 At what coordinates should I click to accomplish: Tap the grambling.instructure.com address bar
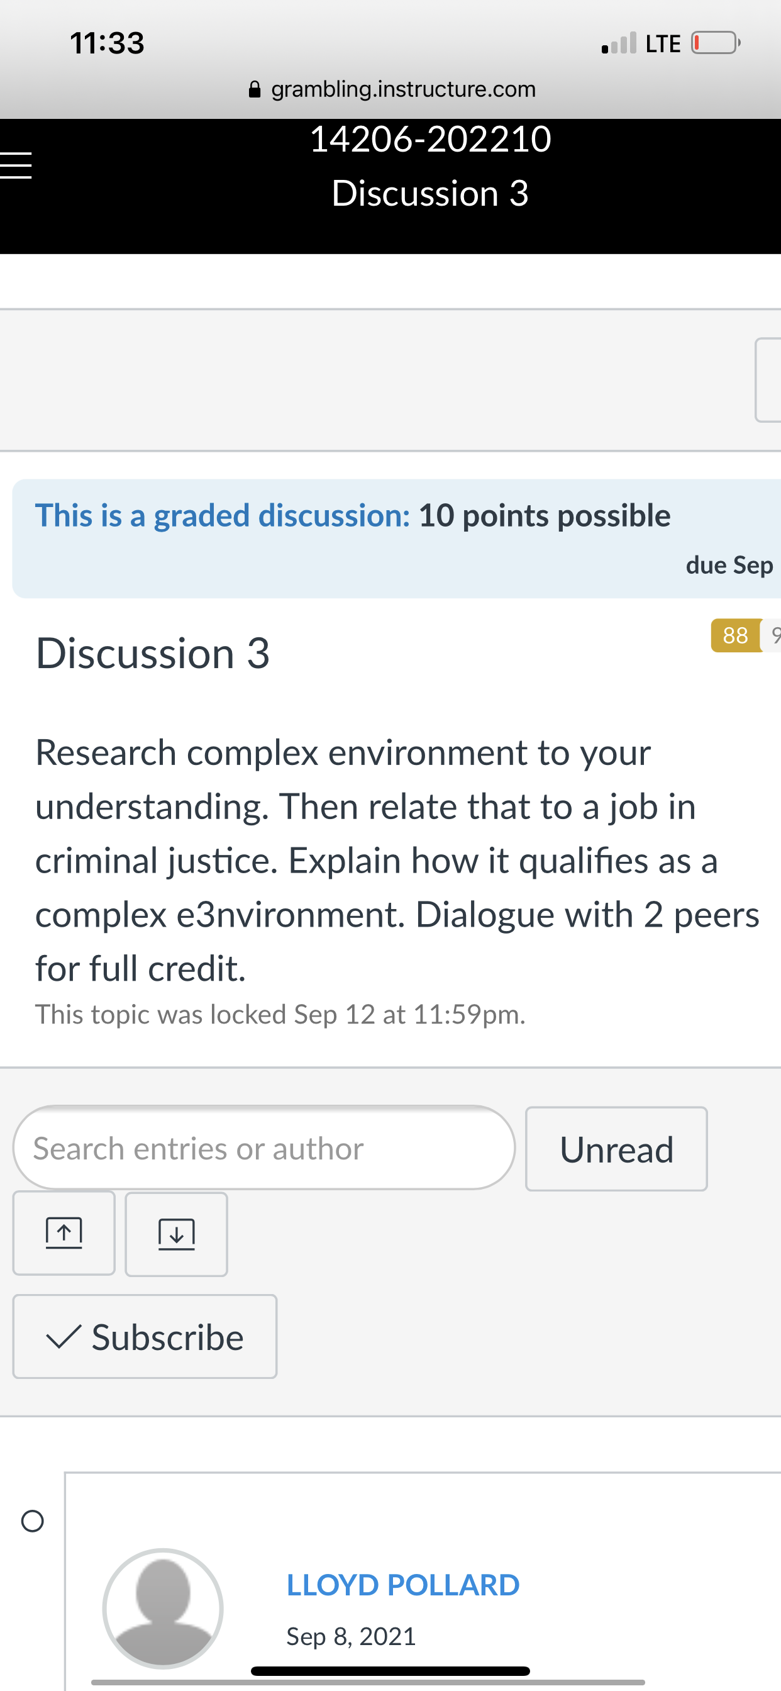pos(392,89)
